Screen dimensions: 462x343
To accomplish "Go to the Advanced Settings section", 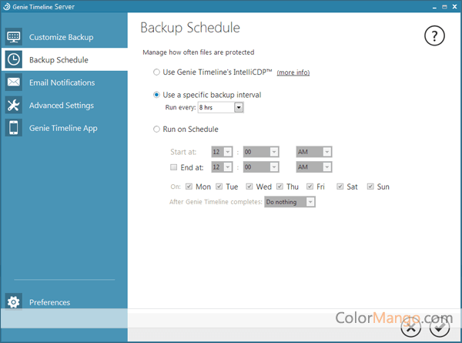I will 61,106.
